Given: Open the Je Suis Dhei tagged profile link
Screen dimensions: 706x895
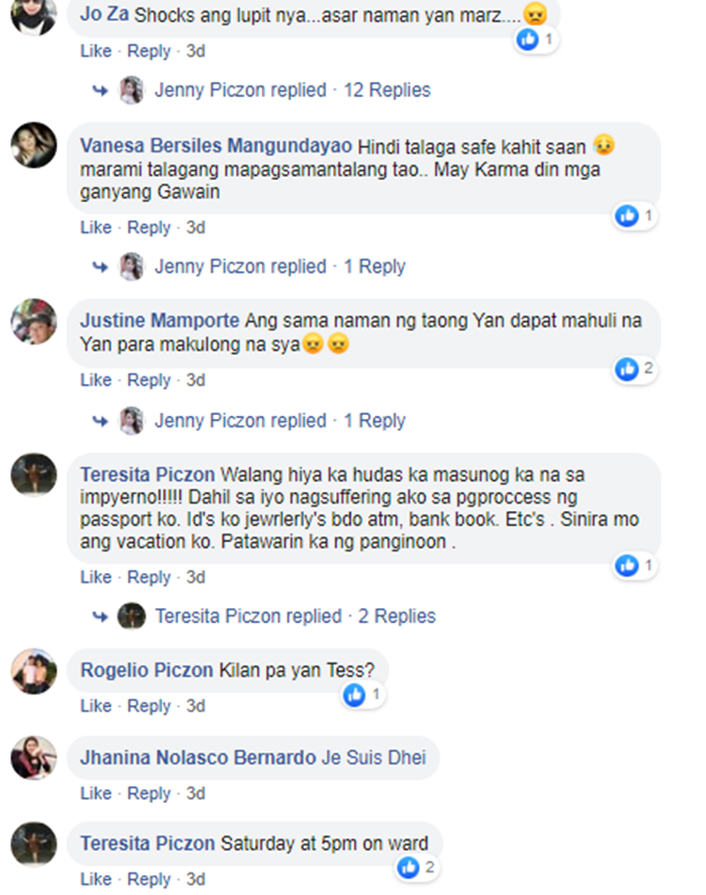Looking at the screenshot, I should (374, 758).
